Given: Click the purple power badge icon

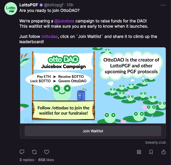Looking at the screenshot, I should click(41, 5).
